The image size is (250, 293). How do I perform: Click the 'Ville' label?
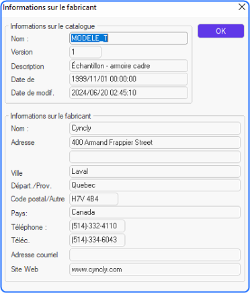(x=17, y=173)
